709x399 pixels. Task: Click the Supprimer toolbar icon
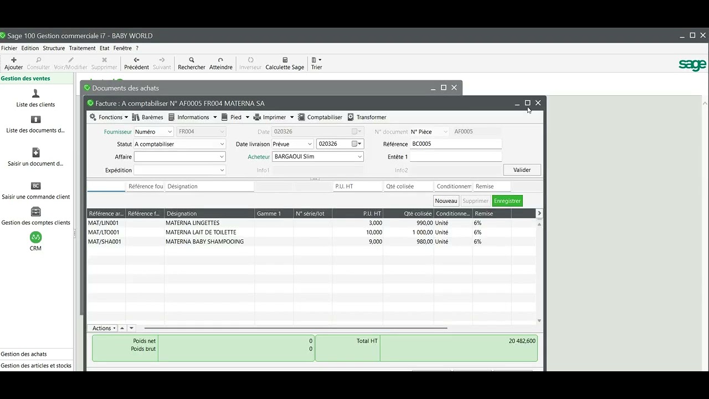pos(104,60)
